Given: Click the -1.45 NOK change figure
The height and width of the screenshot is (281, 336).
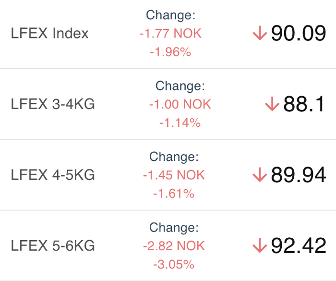Looking at the screenshot, I should (x=174, y=175).
